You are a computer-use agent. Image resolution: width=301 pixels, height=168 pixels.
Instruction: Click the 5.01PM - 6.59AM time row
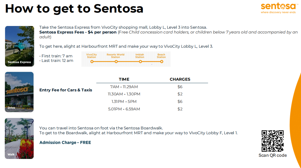click(124, 109)
